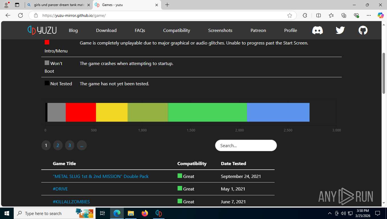
Task: Click the Game Title column header
Action: pos(64,163)
